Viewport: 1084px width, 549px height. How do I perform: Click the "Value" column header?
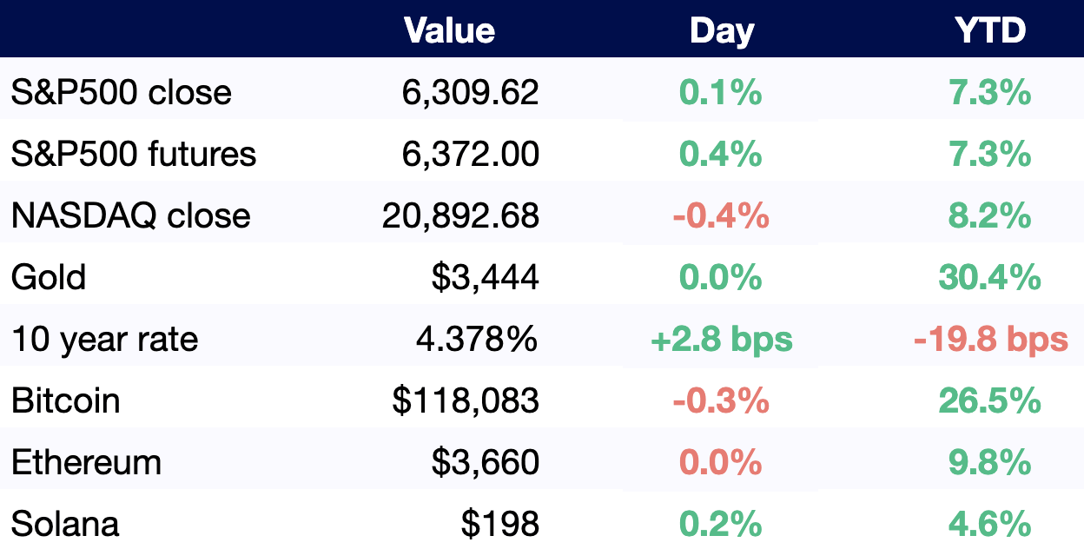point(450,31)
